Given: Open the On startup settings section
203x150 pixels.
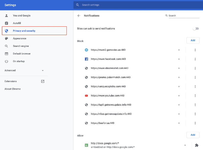Looking at the screenshot, I should coord(19,61).
